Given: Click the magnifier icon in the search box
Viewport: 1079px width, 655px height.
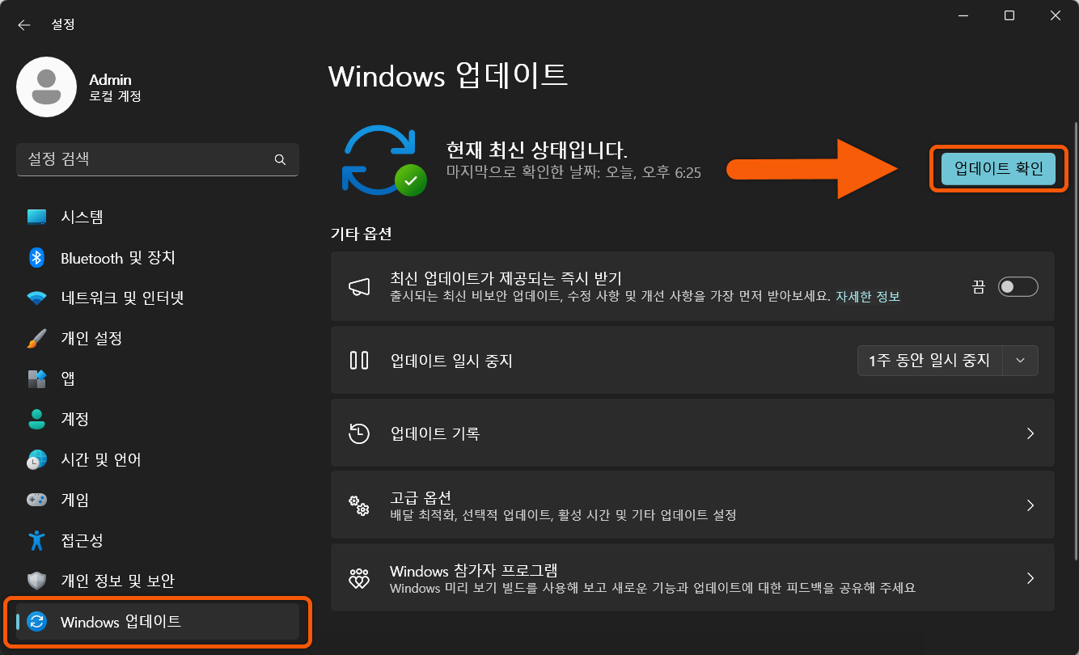Looking at the screenshot, I should [280, 159].
